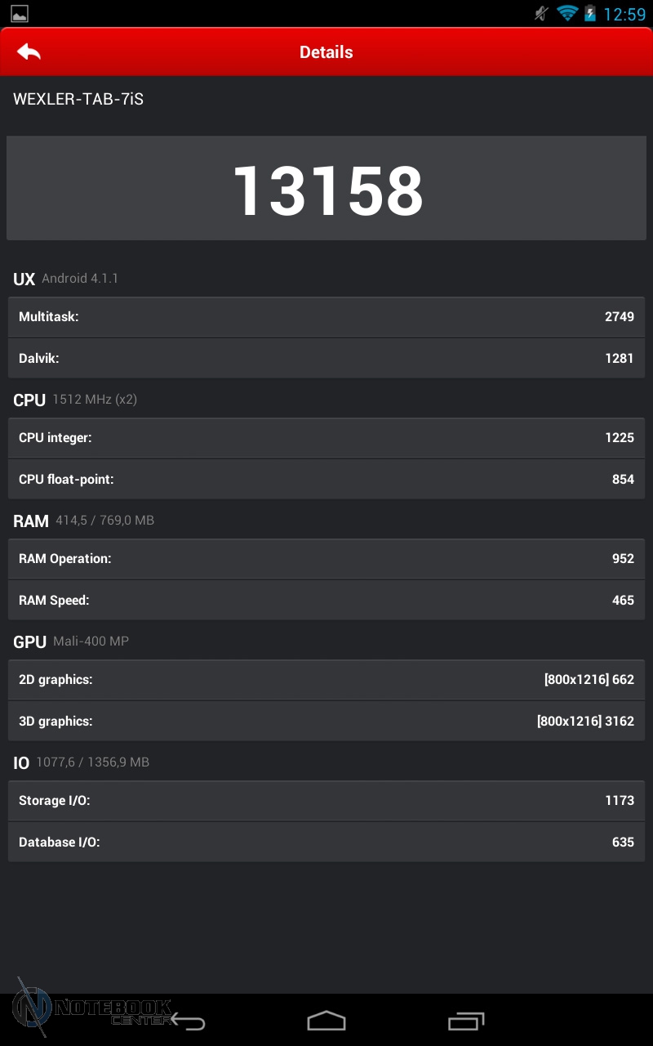The width and height of the screenshot is (653, 1046).
Task: Tap the back arrow in red header
Action: pos(29,52)
